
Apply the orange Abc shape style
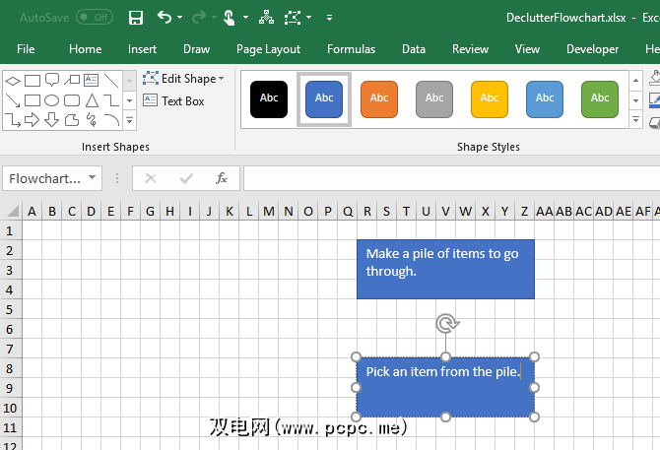click(379, 98)
